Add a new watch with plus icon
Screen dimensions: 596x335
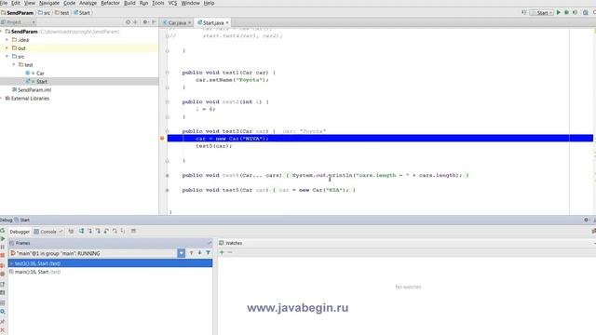[x=222, y=252]
